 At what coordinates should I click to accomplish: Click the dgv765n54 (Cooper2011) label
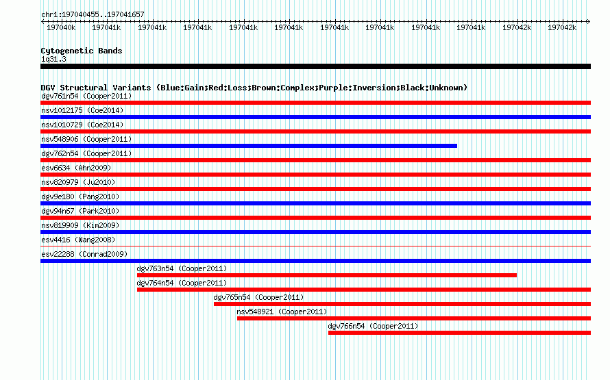[x=258, y=297]
